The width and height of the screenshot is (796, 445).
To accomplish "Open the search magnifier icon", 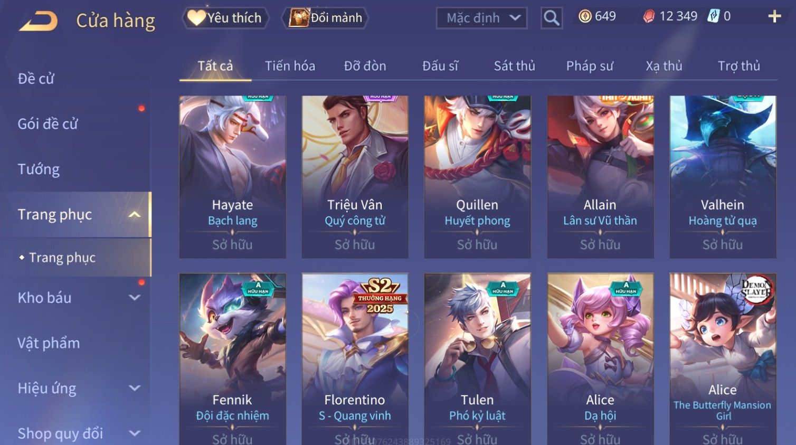I will (551, 18).
